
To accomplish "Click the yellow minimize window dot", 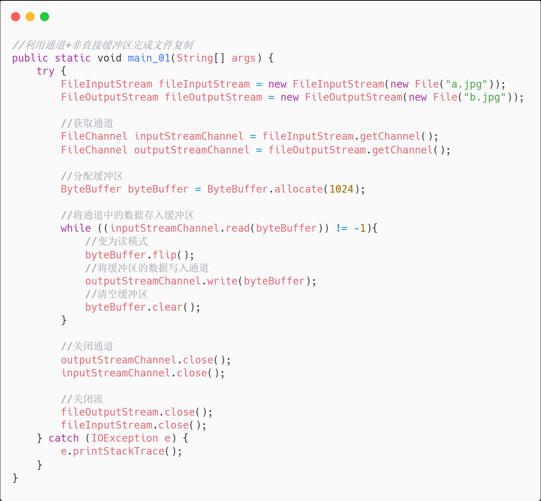I will [x=30, y=17].
